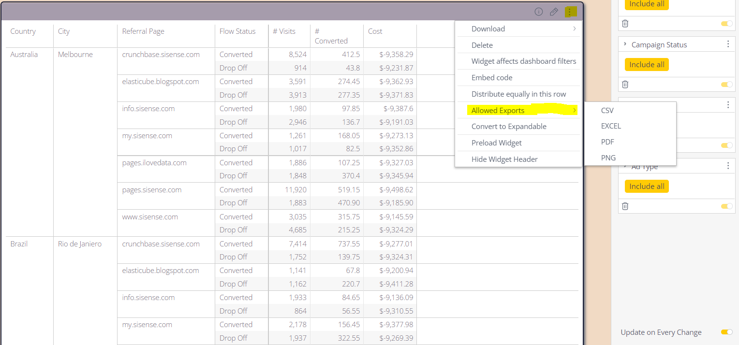739x345 pixels.
Task: Open Ad Type filter three-dot menu
Action: [728, 166]
